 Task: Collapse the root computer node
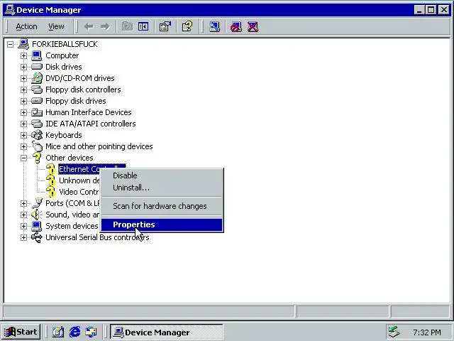[10, 44]
